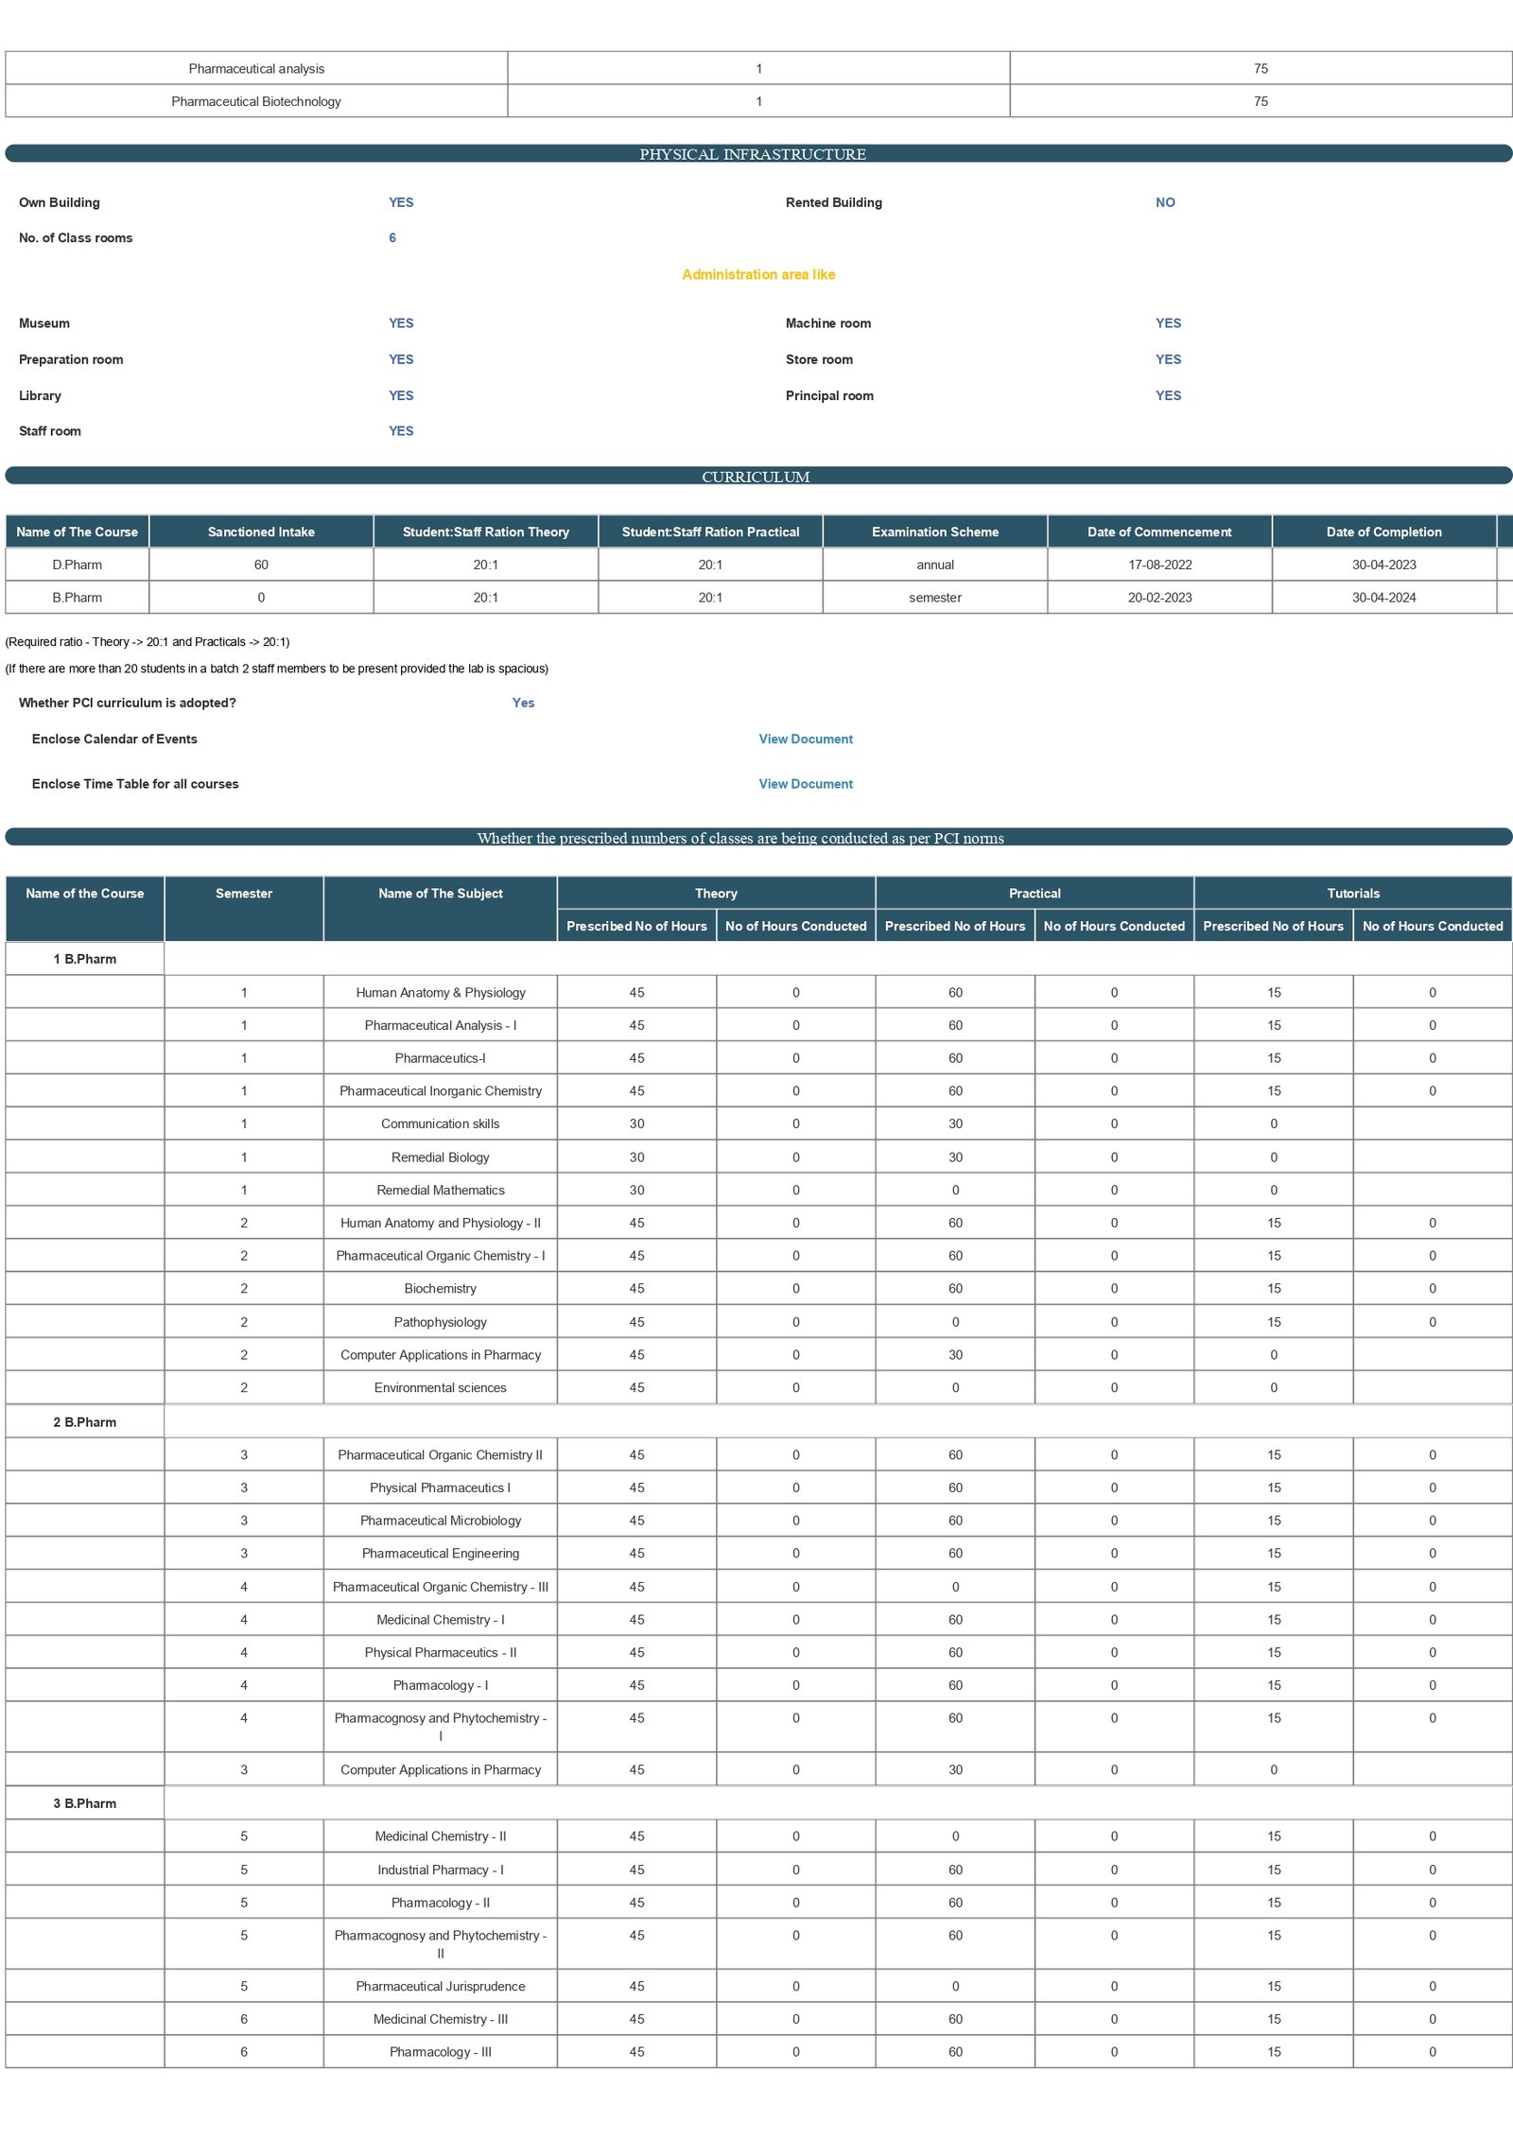Select the Examination Scheme column header
This screenshot has width=1513, height=2140.
(x=934, y=531)
